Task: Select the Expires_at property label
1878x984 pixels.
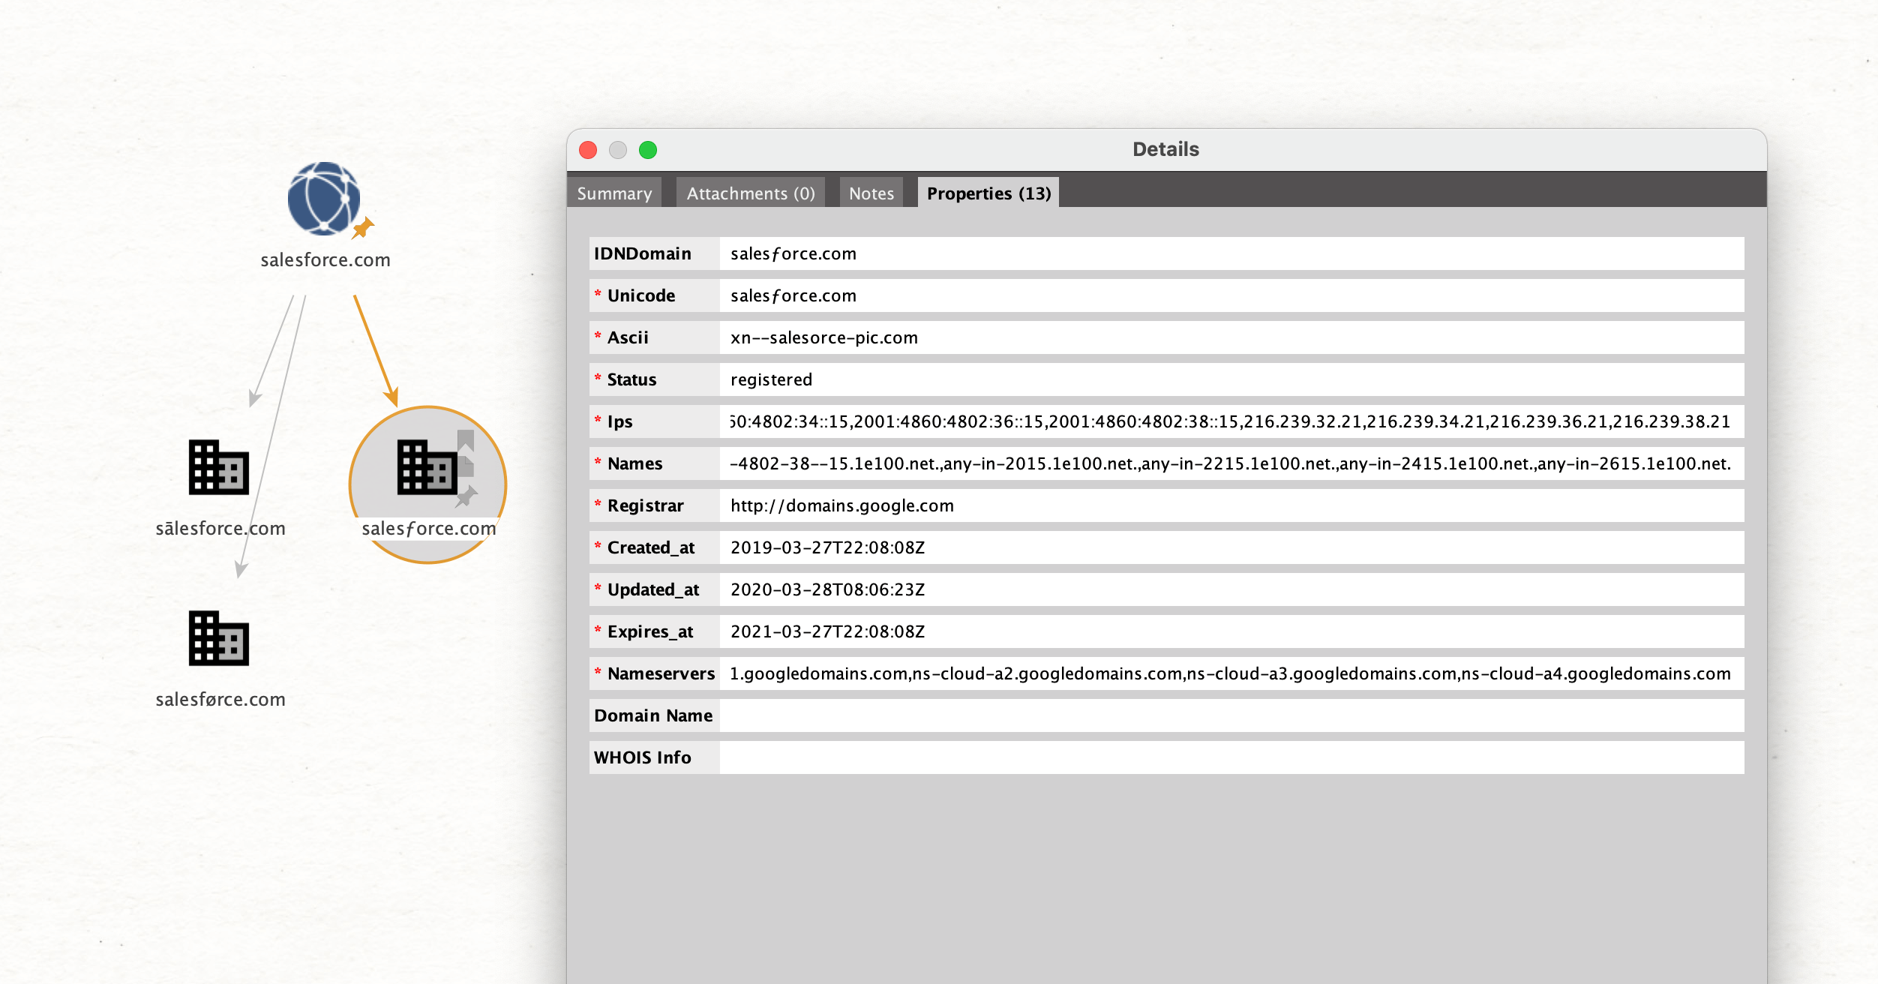Action: point(654,631)
